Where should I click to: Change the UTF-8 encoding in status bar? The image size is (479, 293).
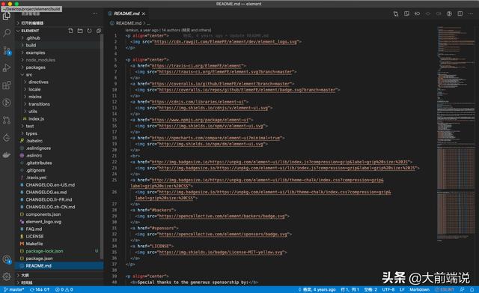(x=388, y=289)
